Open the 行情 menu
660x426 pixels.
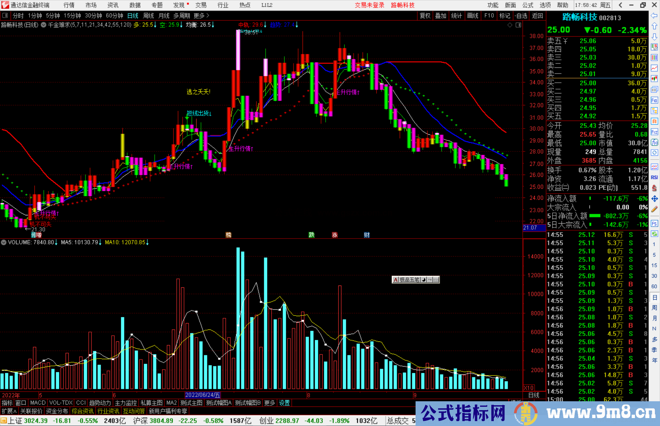(69, 5)
